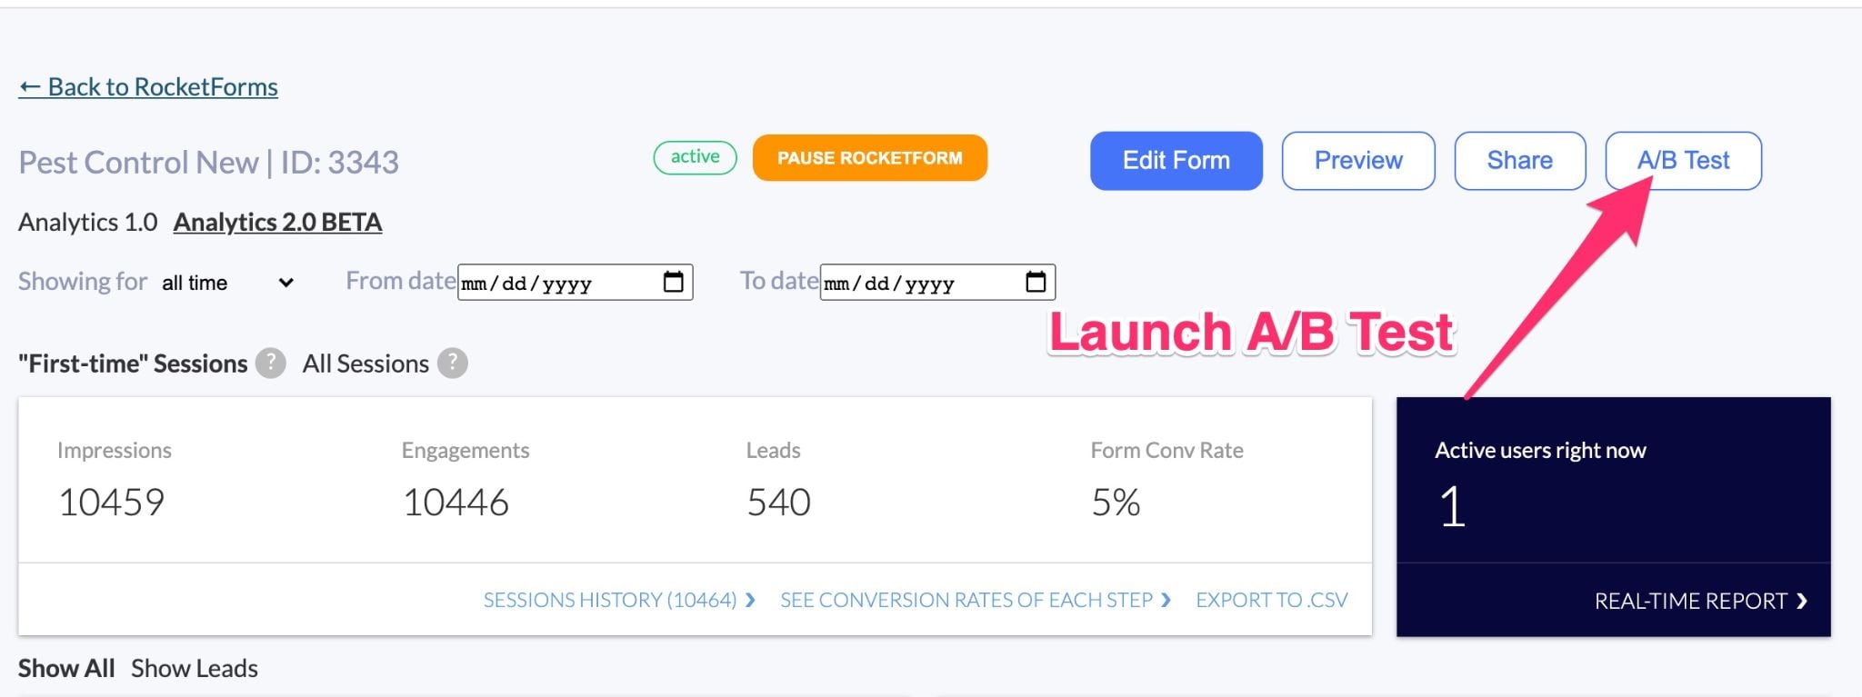Click the Share button
This screenshot has height=697, width=1862.
click(x=1519, y=161)
